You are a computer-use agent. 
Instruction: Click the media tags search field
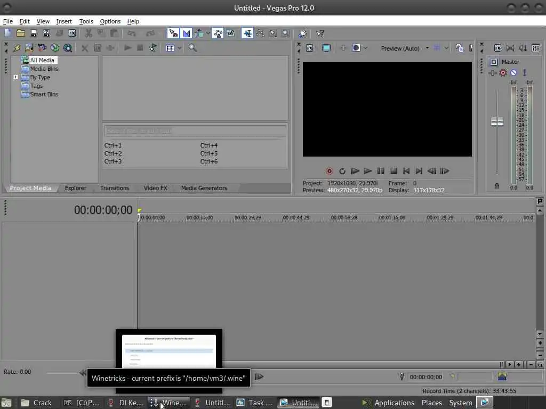195,131
